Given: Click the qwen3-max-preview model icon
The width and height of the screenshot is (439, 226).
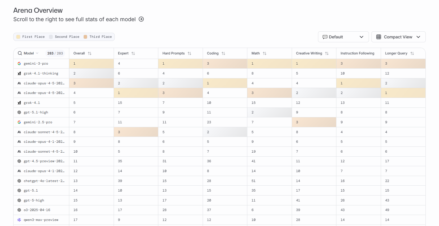Looking at the screenshot, I should [19, 220].
